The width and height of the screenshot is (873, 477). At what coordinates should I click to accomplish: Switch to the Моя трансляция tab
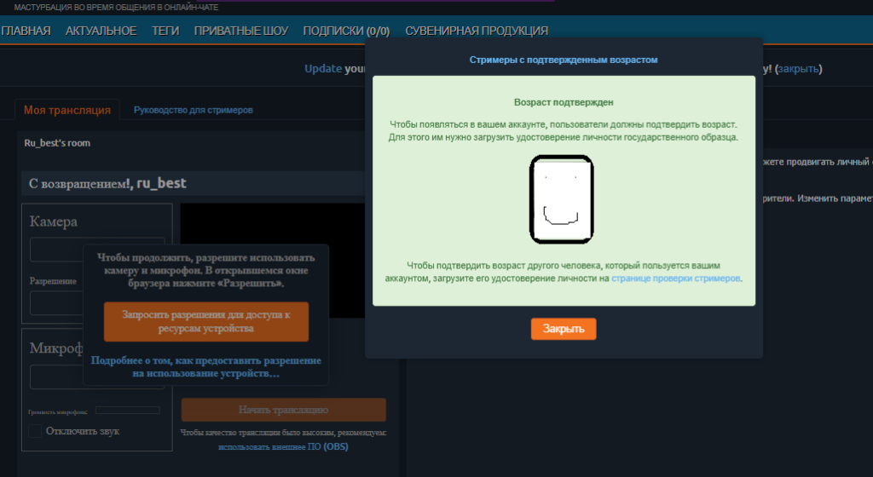[66, 110]
